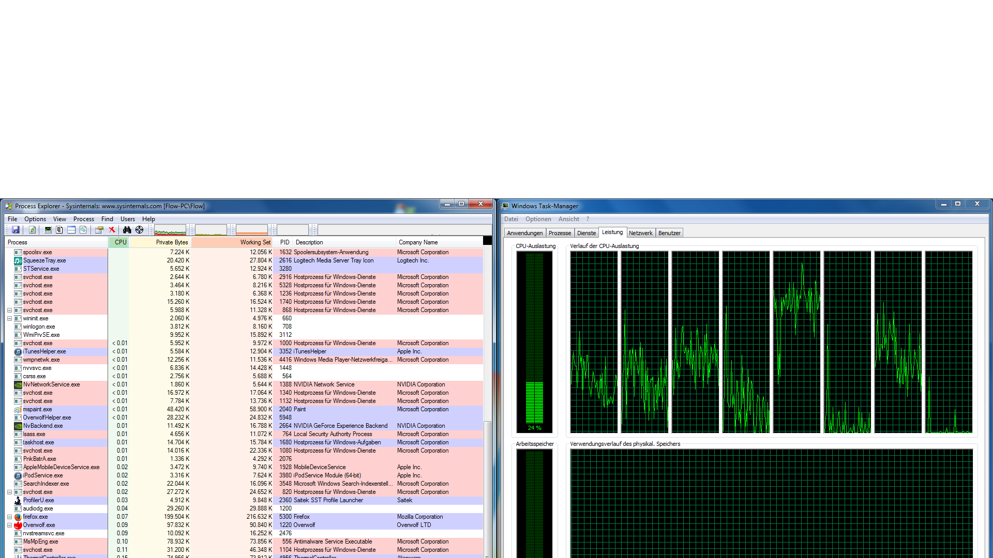Open Properties toolbar icon
The height and width of the screenshot is (558, 993).
pyautogui.click(x=99, y=230)
